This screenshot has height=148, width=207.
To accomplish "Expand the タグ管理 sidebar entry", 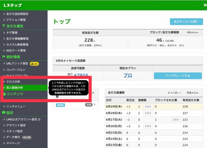I will (12, 33).
